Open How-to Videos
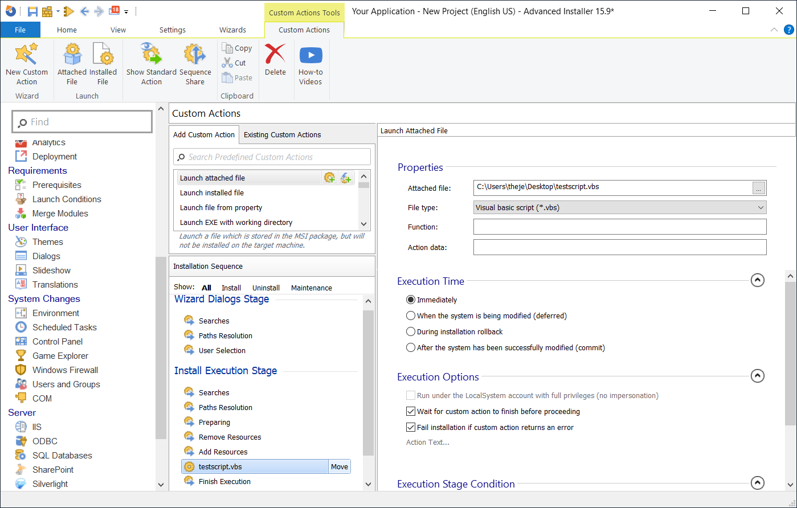The width and height of the screenshot is (797, 508). [310, 64]
